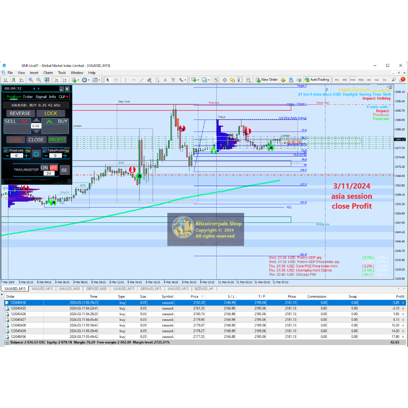Switch to the GBPUSD.,M30 chart tab

[96, 288]
